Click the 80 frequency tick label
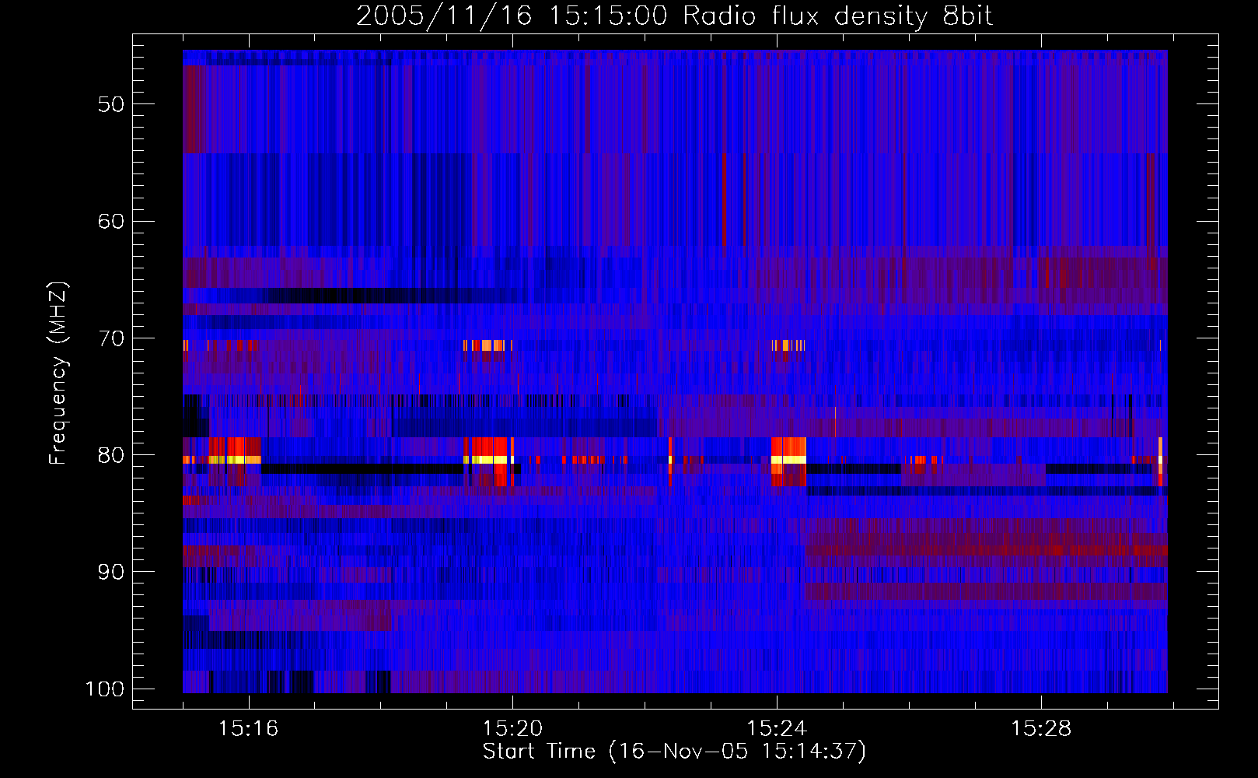 tap(111, 455)
